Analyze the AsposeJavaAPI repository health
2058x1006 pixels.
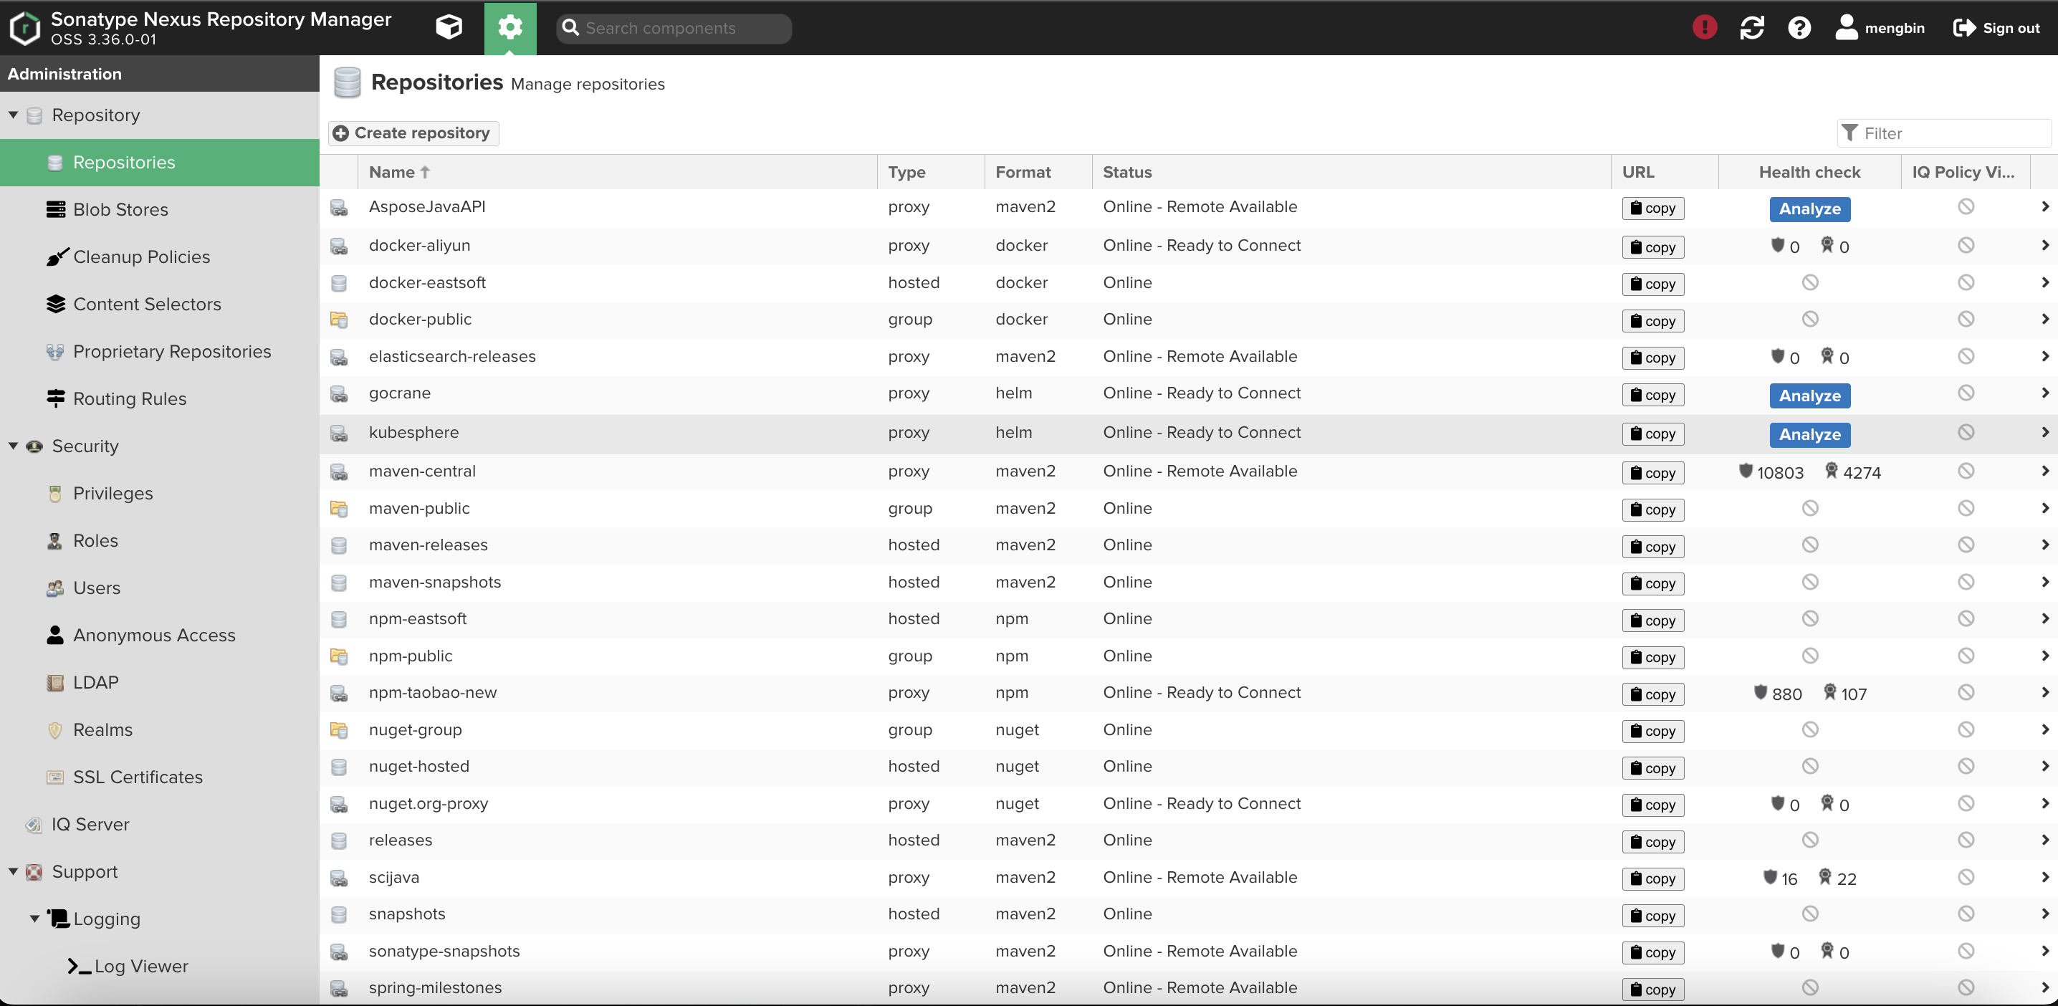tap(1809, 209)
